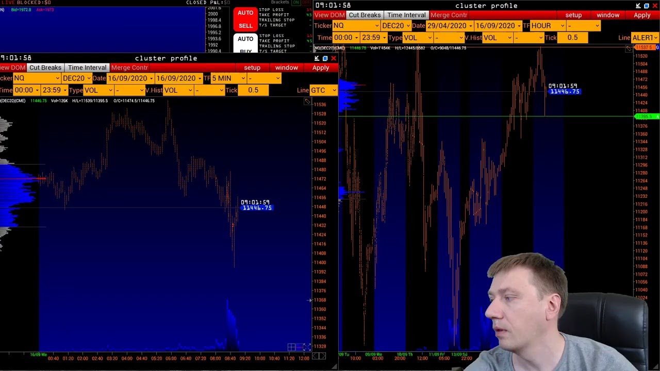Open V.Hist VOL dropdown in 5 MIN window

[178, 90]
